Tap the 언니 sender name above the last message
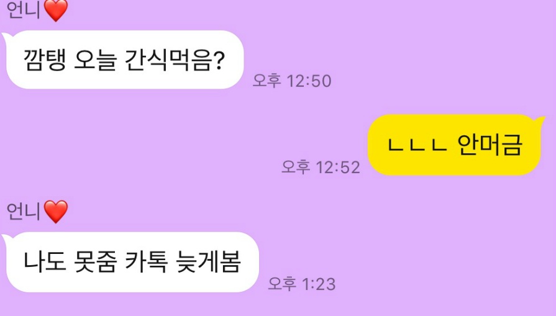The height and width of the screenshot is (316, 556). 24,212
